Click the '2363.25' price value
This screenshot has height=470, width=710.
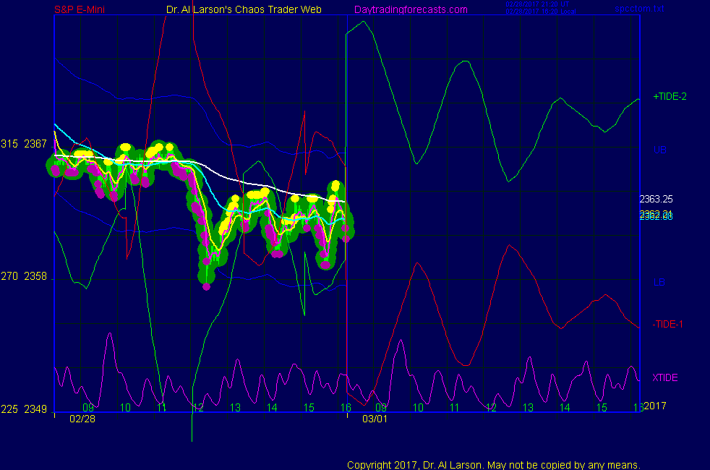(656, 200)
